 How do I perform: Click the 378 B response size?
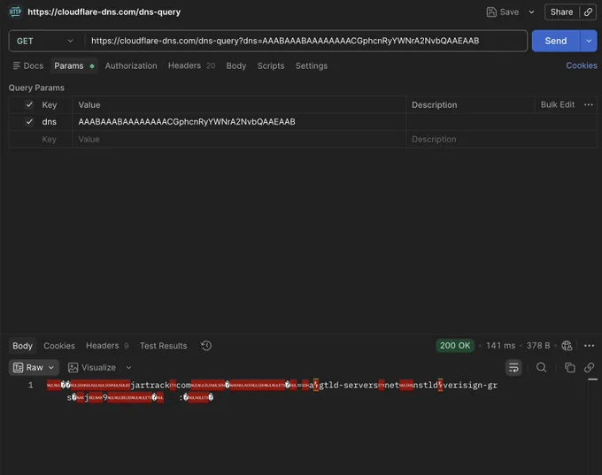(x=538, y=345)
